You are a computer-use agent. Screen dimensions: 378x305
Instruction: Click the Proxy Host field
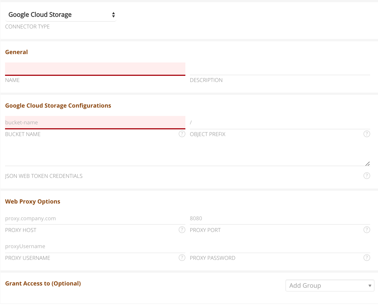(x=95, y=218)
